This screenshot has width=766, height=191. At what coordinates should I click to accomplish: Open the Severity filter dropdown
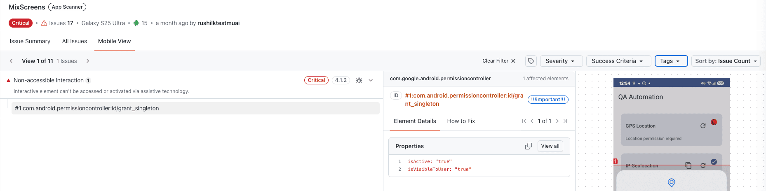pyautogui.click(x=561, y=61)
